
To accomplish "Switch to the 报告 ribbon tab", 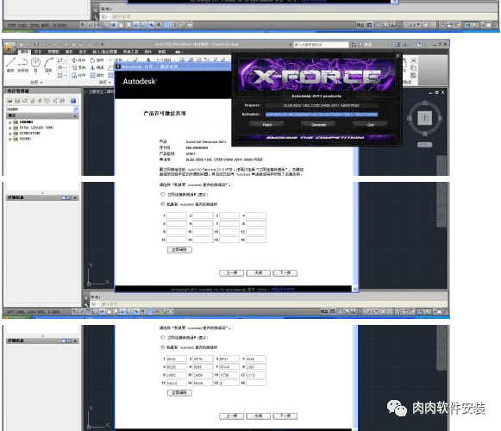I will [x=83, y=52].
